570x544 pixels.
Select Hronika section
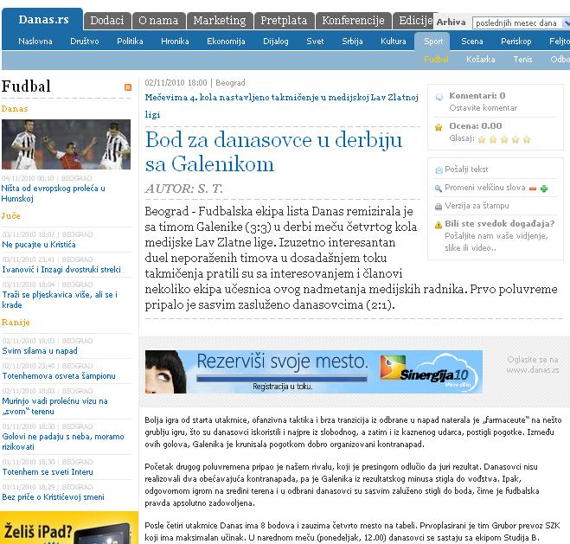pyautogui.click(x=175, y=41)
